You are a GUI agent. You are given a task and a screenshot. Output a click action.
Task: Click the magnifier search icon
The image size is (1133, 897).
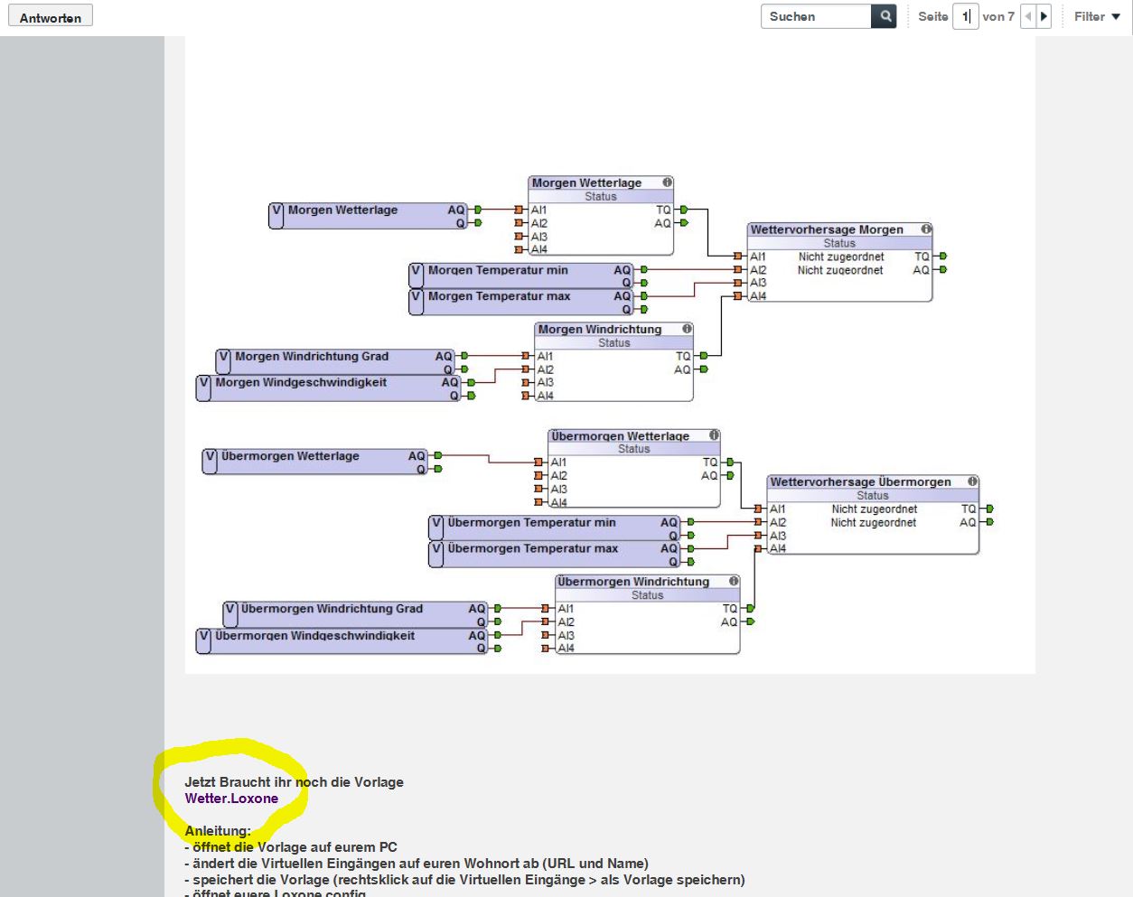point(885,16)
